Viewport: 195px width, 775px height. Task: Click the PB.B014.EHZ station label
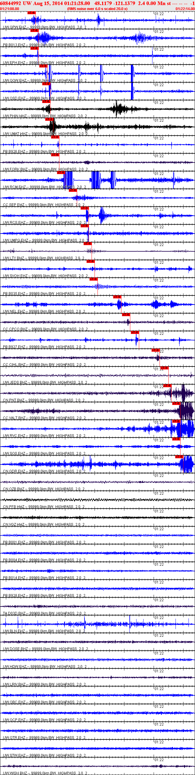[x=14, y=578]
